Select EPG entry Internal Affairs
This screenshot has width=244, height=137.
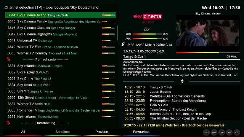(181, 114)
